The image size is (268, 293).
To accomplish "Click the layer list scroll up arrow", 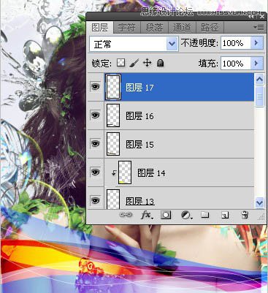I will (259, 79).
